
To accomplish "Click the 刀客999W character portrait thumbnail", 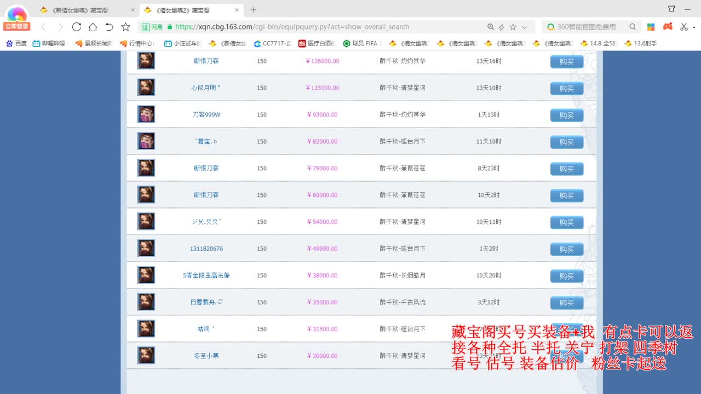I will tap(146, 114).
